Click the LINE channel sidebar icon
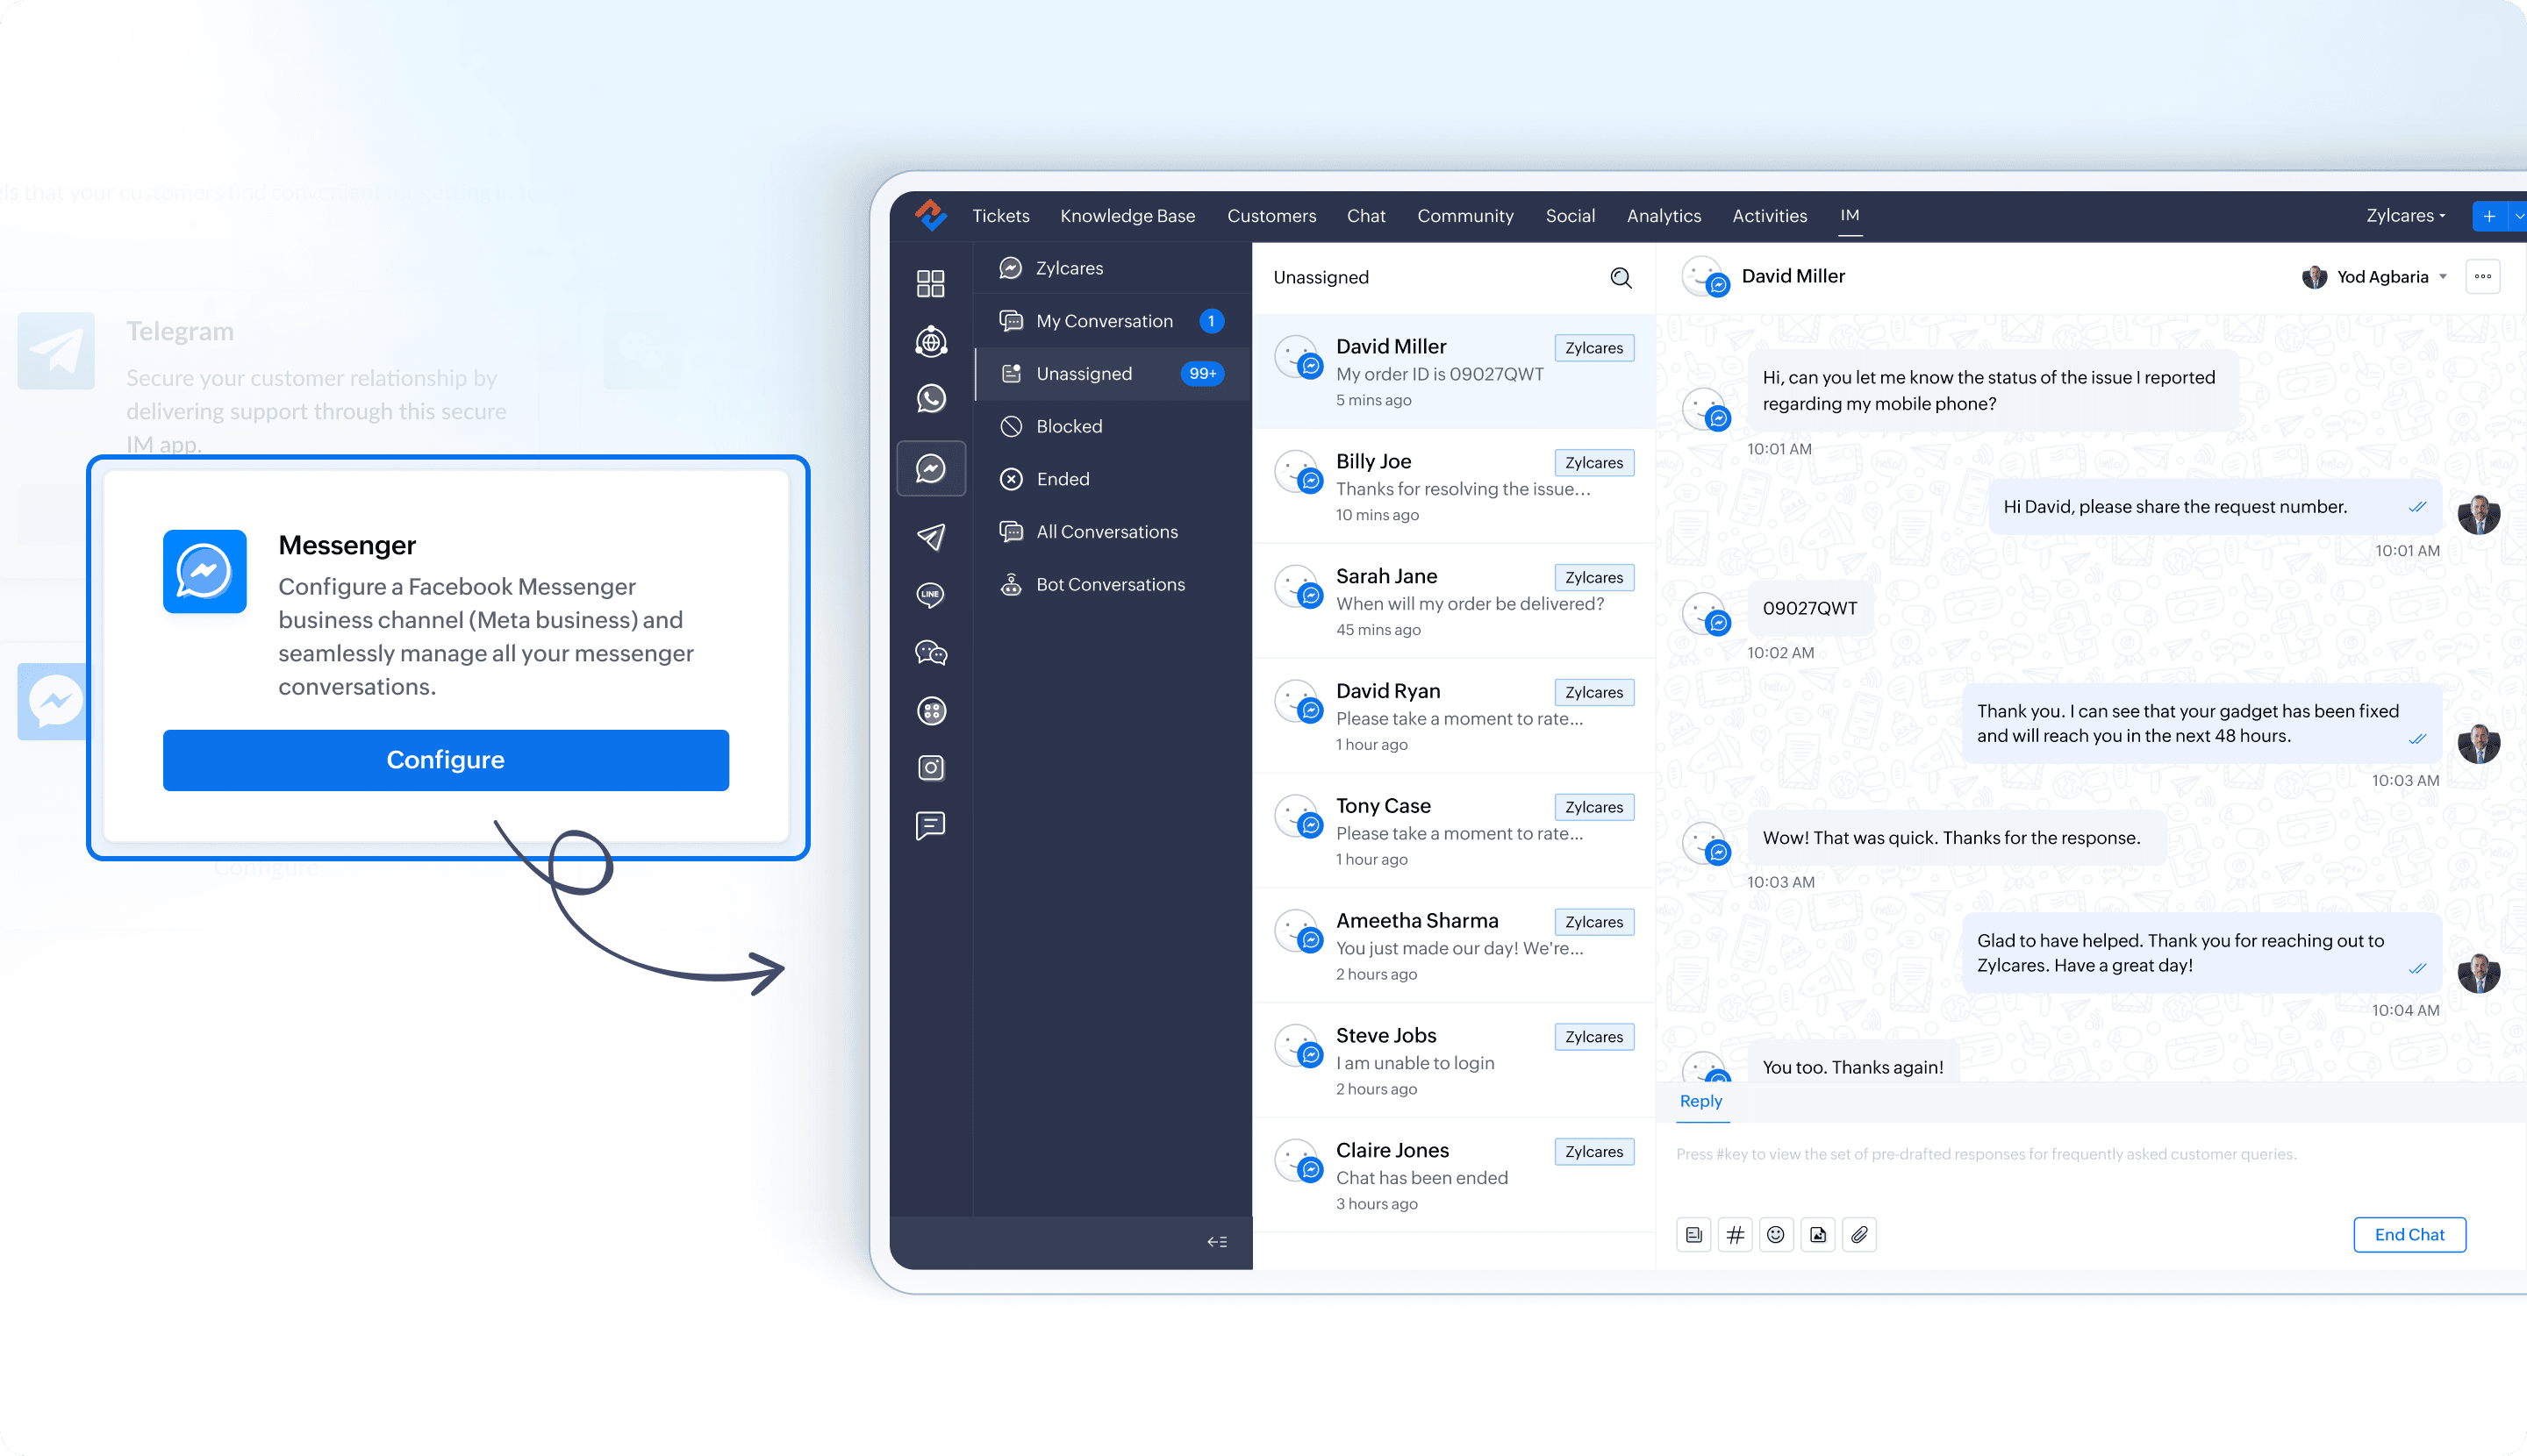The width and height of the screenshot is (2527, 1456). coord(930,595)
